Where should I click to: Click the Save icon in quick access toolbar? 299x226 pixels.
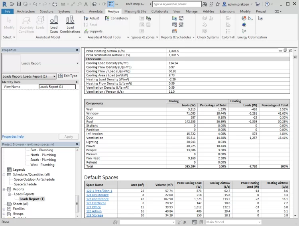coord(18,4)
